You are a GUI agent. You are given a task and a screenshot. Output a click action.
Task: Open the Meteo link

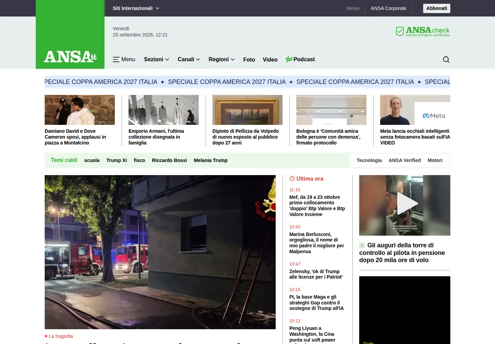(353, 8)
